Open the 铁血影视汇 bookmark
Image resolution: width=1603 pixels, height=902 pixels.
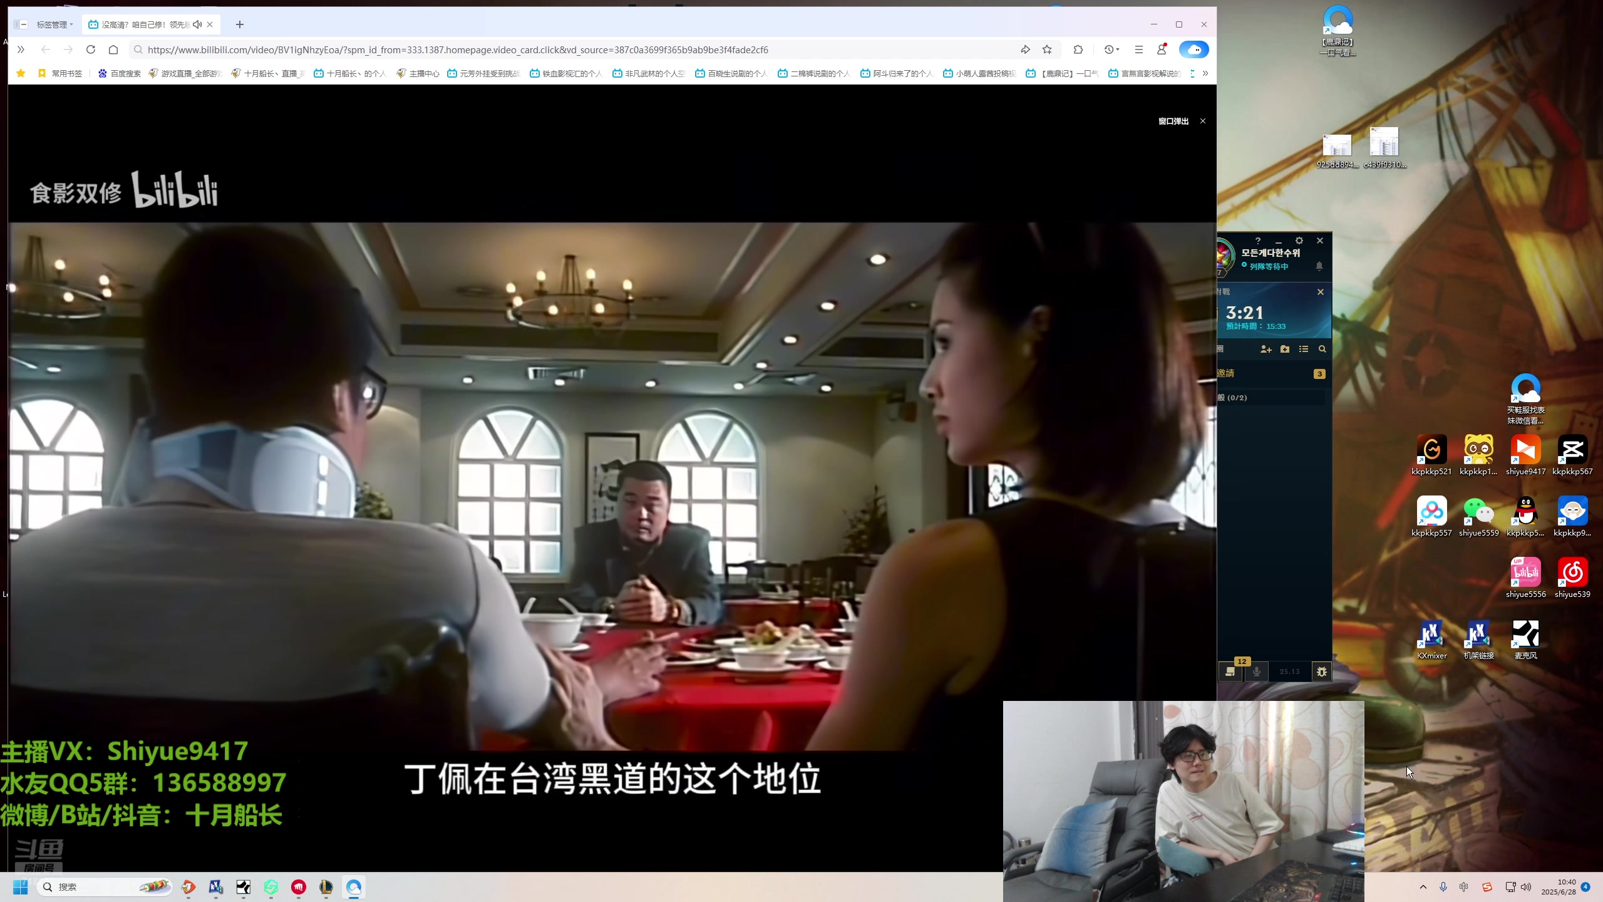pos(565,73)
